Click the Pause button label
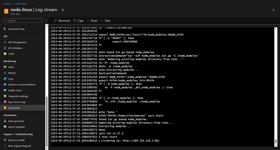This screenshot has height=150, width=280. pyautogui.click(x=94, y=21)
